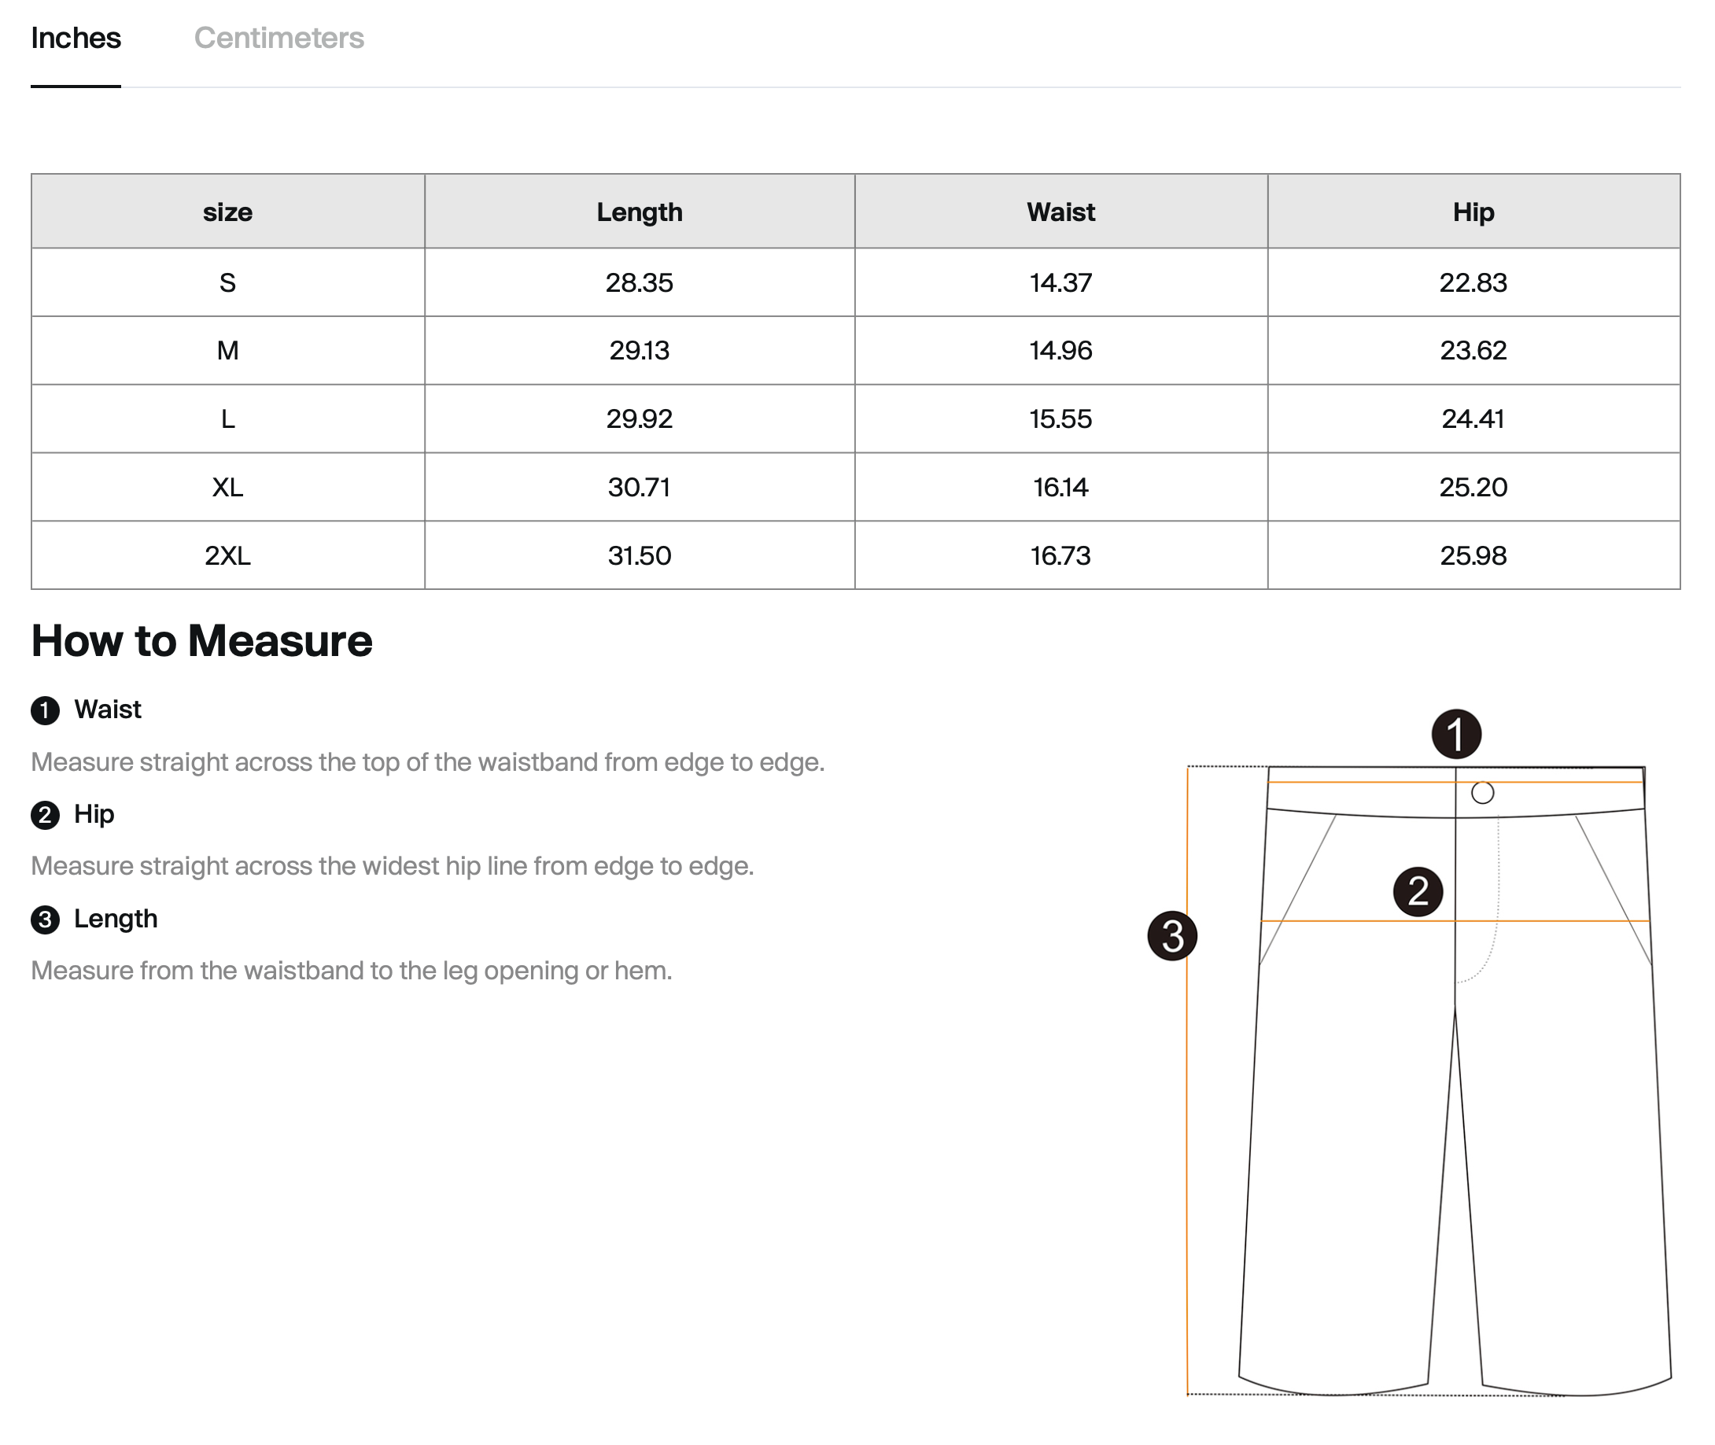Image resolution: width=1715 pixels, height=1445 pixels.
Task: Click the 29.13 length value for size M
Action: pyautogui.click(x=639, y=351)
